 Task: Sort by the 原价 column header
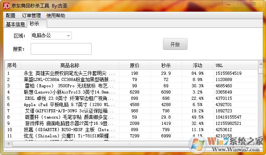pos(134,65)
